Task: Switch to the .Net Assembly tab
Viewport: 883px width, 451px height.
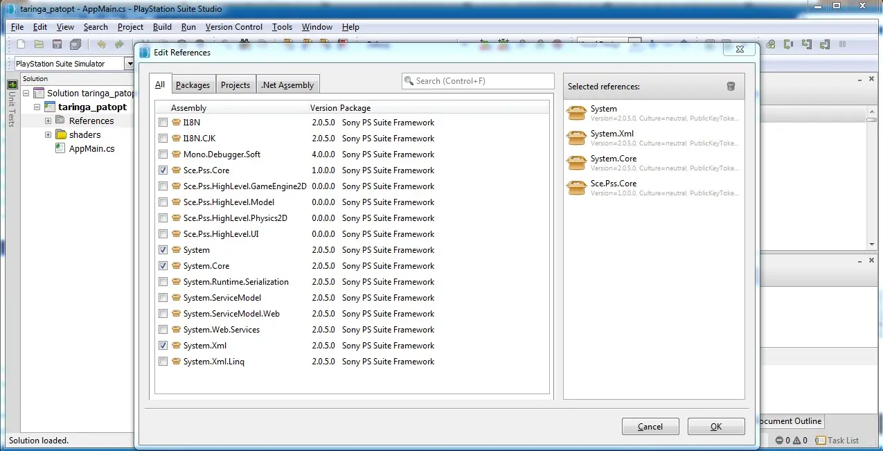Action: coord(287,85)
